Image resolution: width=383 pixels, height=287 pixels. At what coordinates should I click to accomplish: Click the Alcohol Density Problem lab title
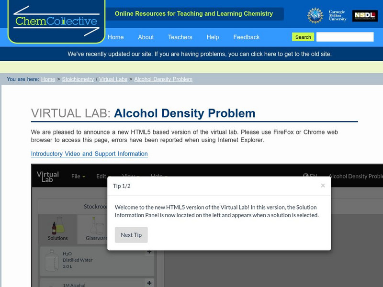[x=356, y=176]
